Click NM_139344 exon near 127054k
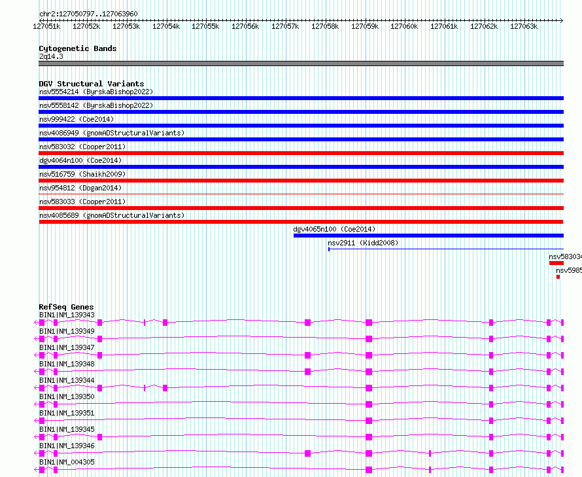 click(x=165, y=388)
